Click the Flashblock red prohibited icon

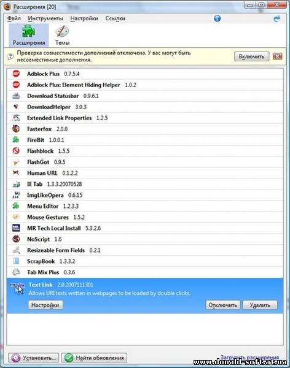click(16, 151)
